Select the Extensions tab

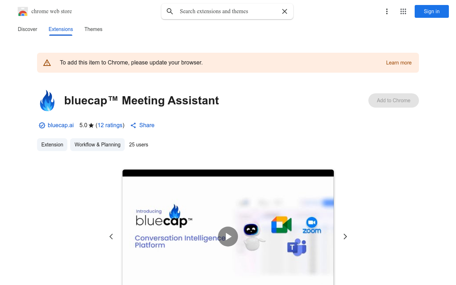coord(61,29)
